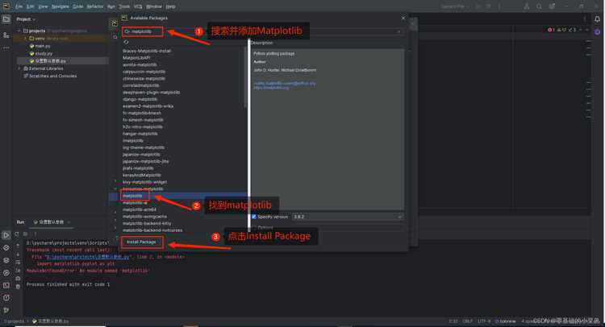The width and height of the screenshot is (605, 327).
Task: Open the matplotlib mailto link
Action: pos(285,83)
